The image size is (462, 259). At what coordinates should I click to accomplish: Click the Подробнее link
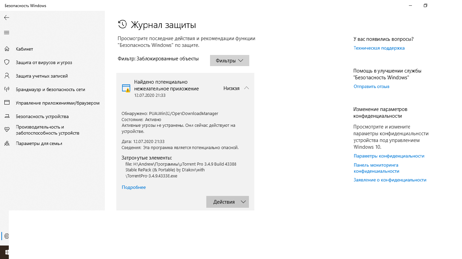(134, 187)
